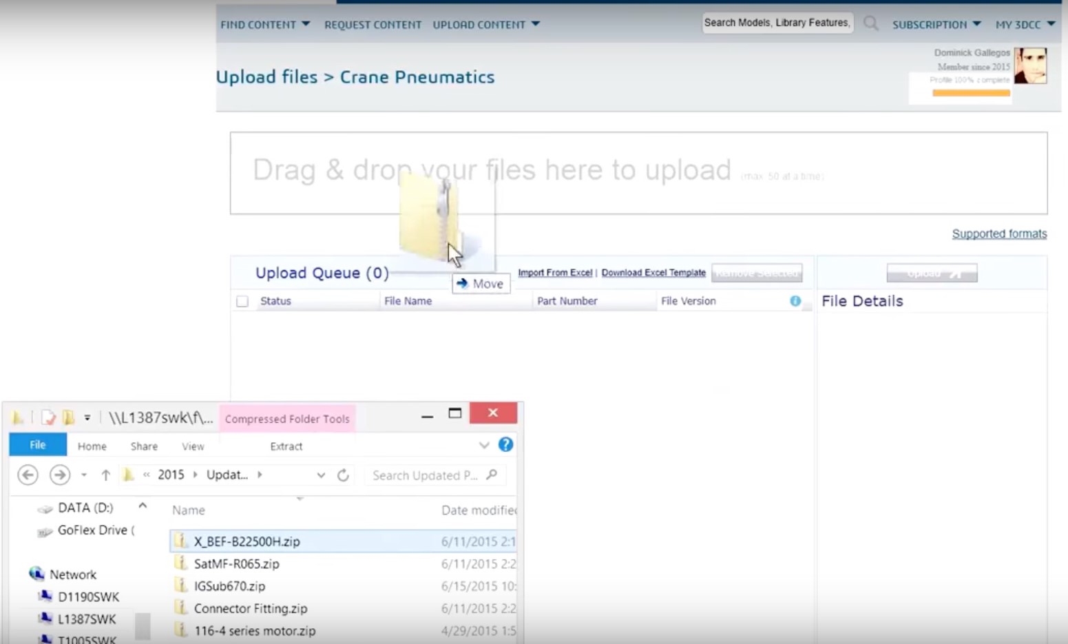Click the Upload button above File Details
The width and height of the screenshot is (1068, 644).
click(932, 273)
